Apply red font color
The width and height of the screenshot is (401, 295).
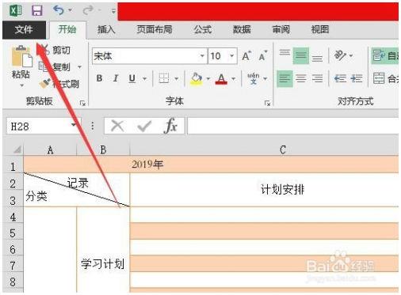point(221,78)
